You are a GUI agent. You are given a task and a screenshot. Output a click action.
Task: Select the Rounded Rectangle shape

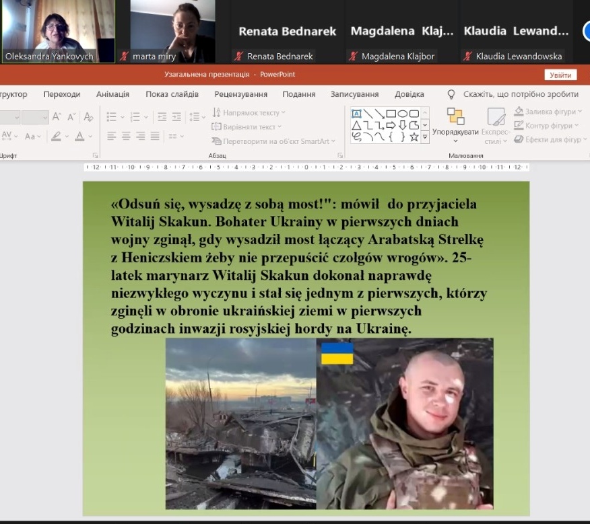(x=414, y=114)
